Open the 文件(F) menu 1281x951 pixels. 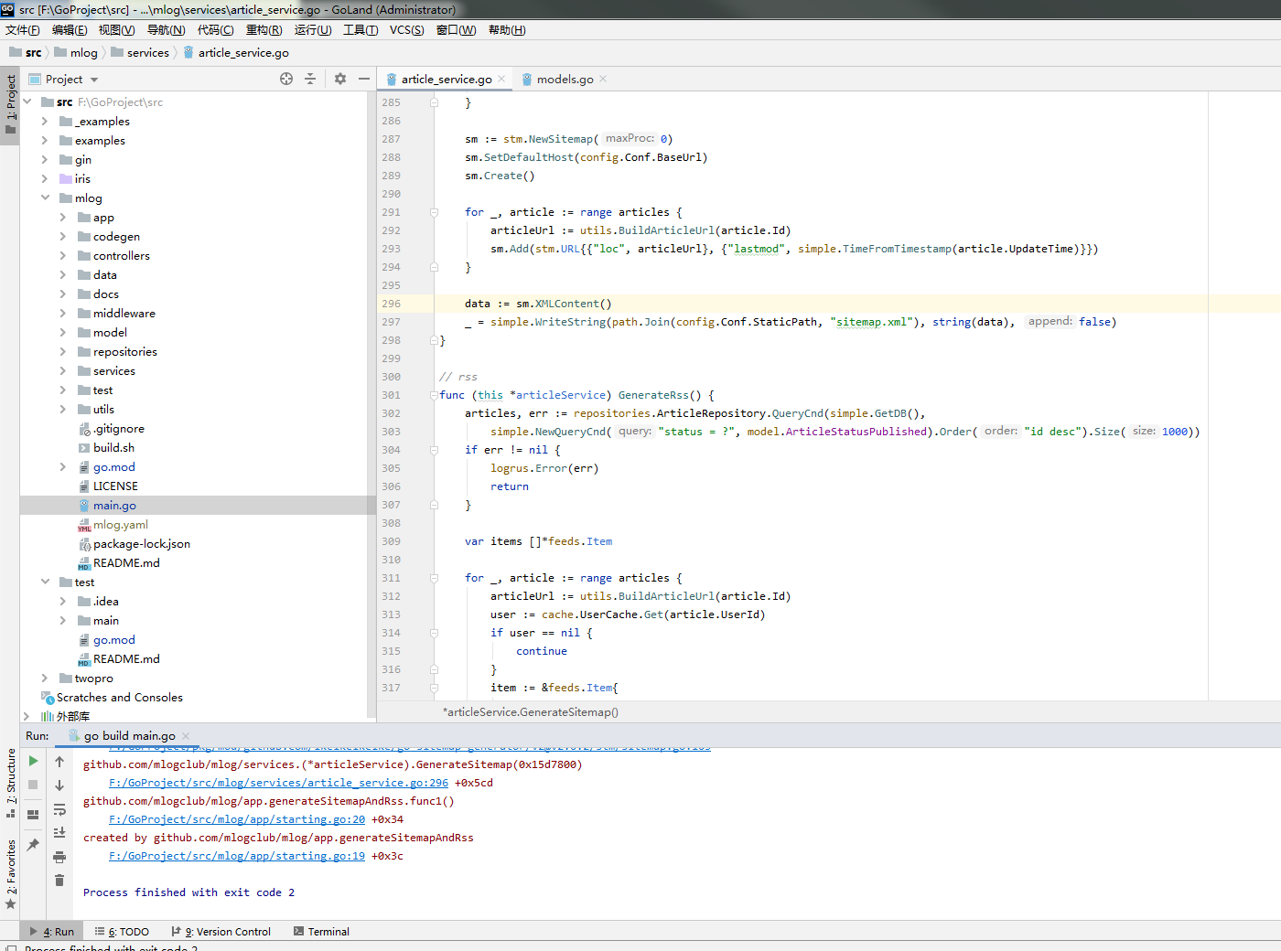[23, 30]
